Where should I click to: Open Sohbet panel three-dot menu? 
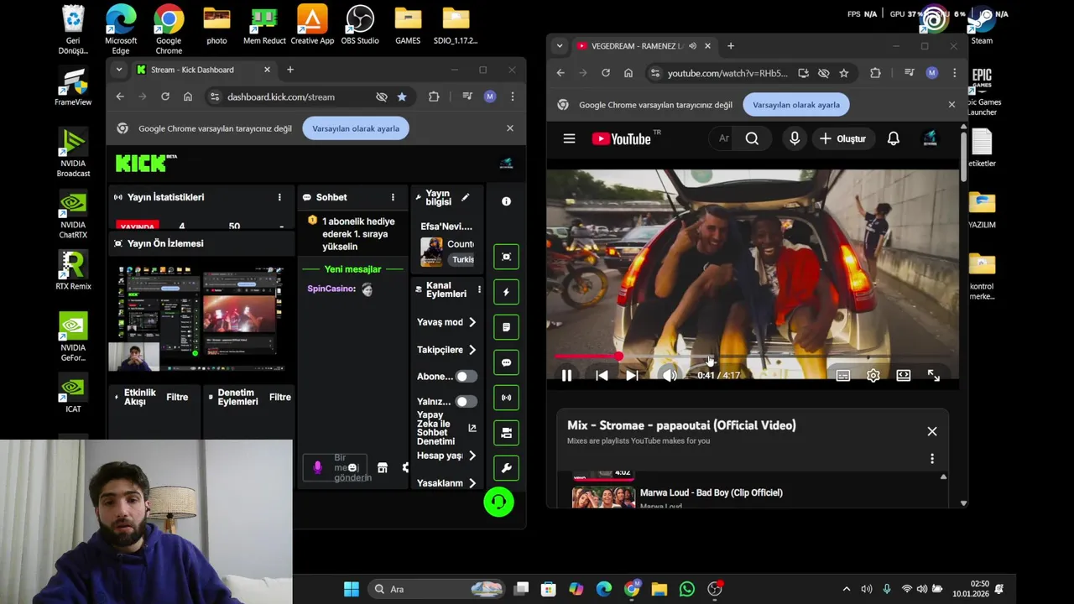pos(393,197)
